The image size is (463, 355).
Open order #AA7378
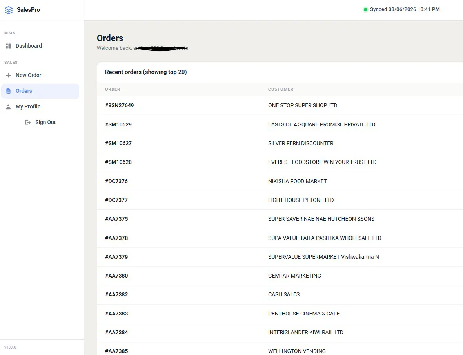tap(116, 238)
